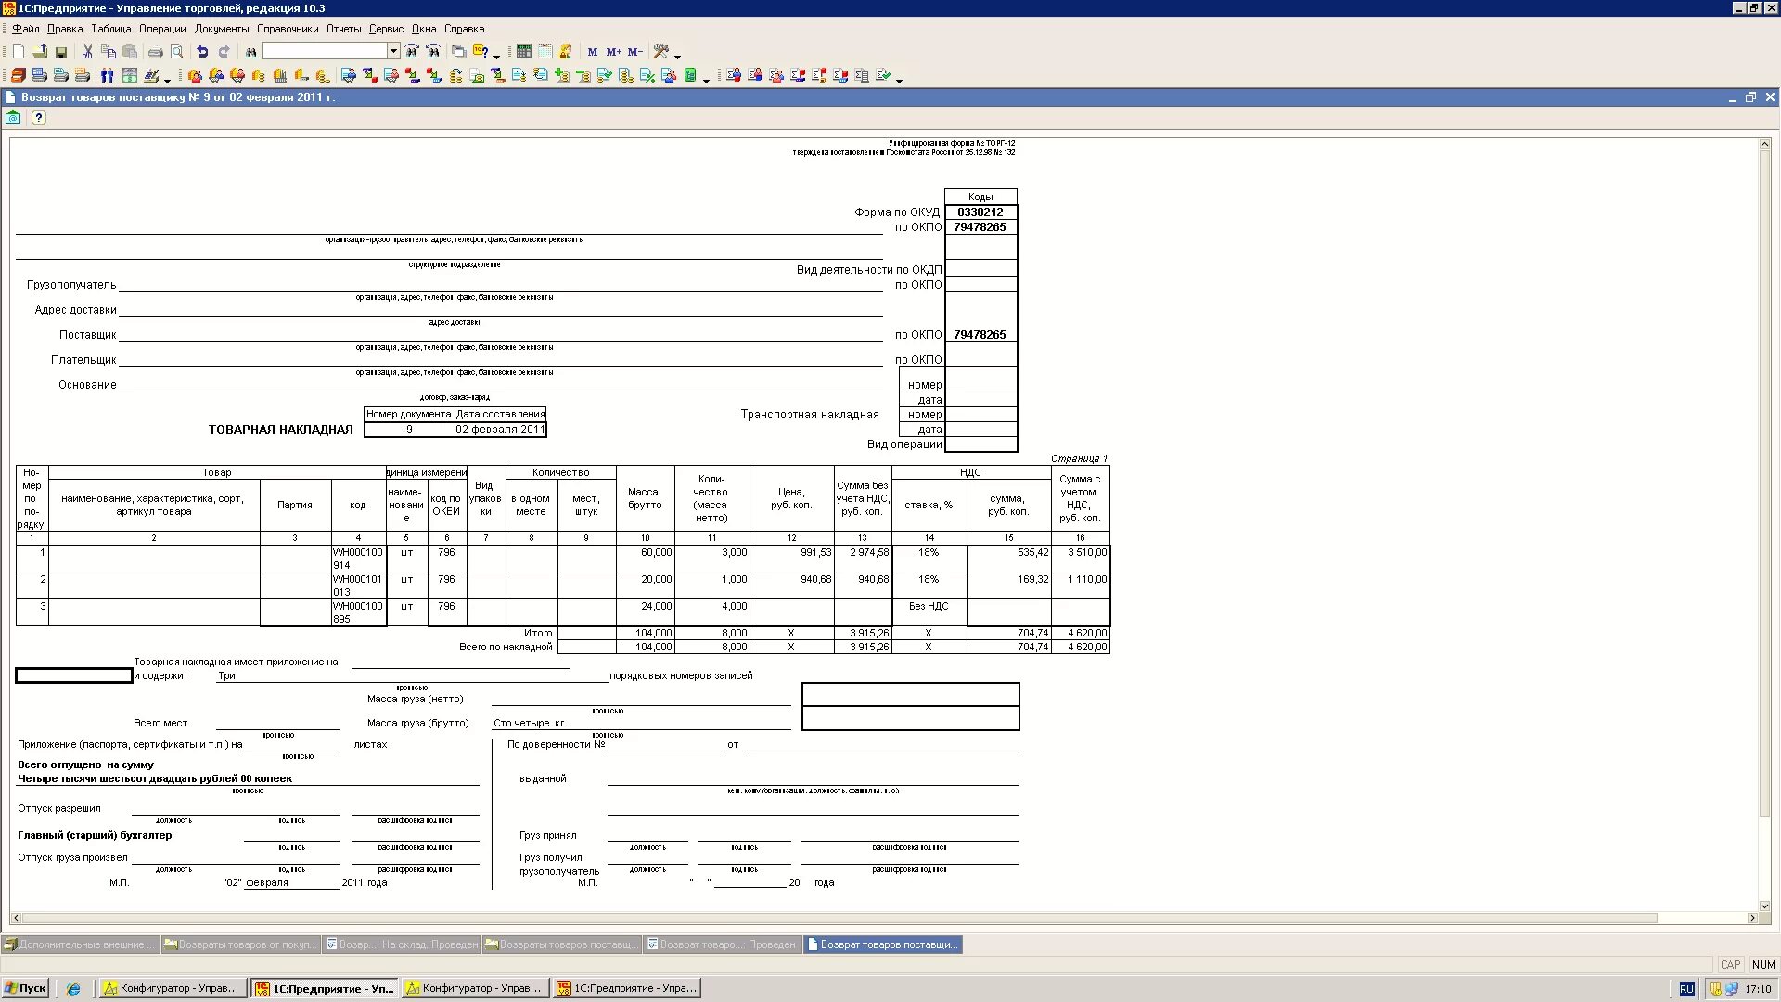This screenshot has width=1781, height=1002.
Task: Click into the toolbar search text field
Action: 324,51
